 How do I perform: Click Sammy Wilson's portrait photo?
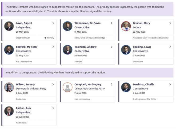(x=9, y=87)
